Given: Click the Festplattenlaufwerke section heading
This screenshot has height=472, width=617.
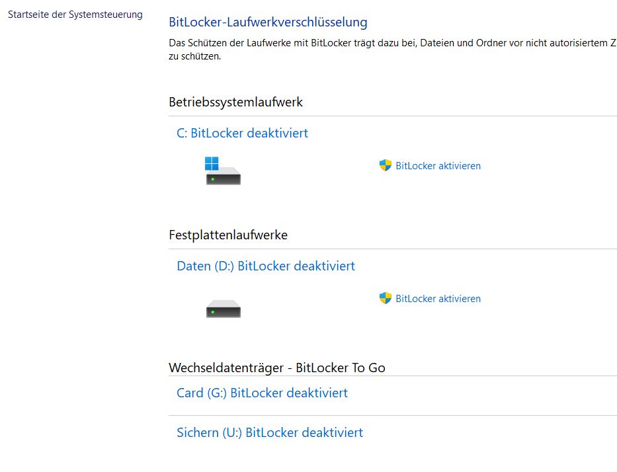Looking at the screenshot, I should [228, 235].
